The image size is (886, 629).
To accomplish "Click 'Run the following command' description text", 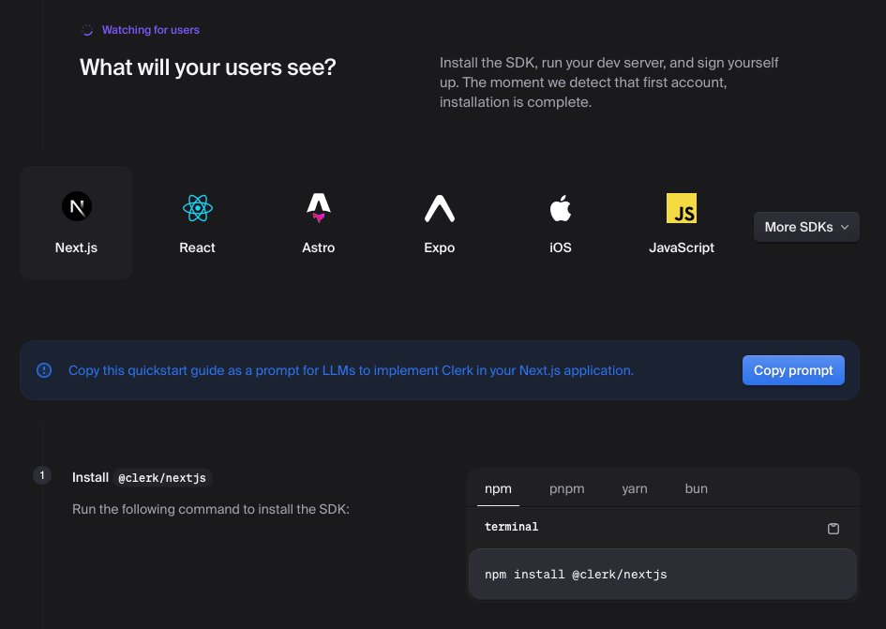I will [x=211, y=509].
